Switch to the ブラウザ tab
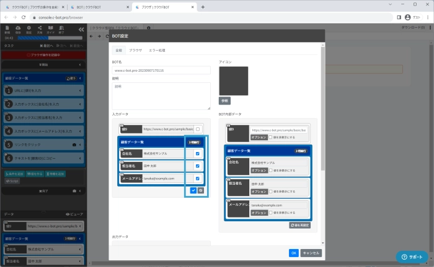Viewport: 434px width, 267px height. pyautogui.click(x=136, y=50)
